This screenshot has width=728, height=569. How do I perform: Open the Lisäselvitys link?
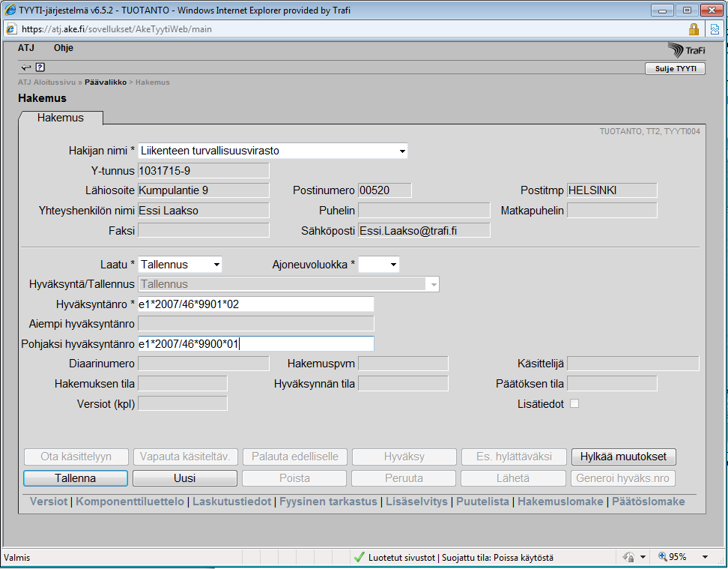(x=416, y=502)
